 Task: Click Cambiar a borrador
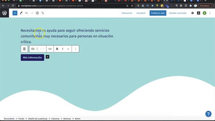pos(178,13)
